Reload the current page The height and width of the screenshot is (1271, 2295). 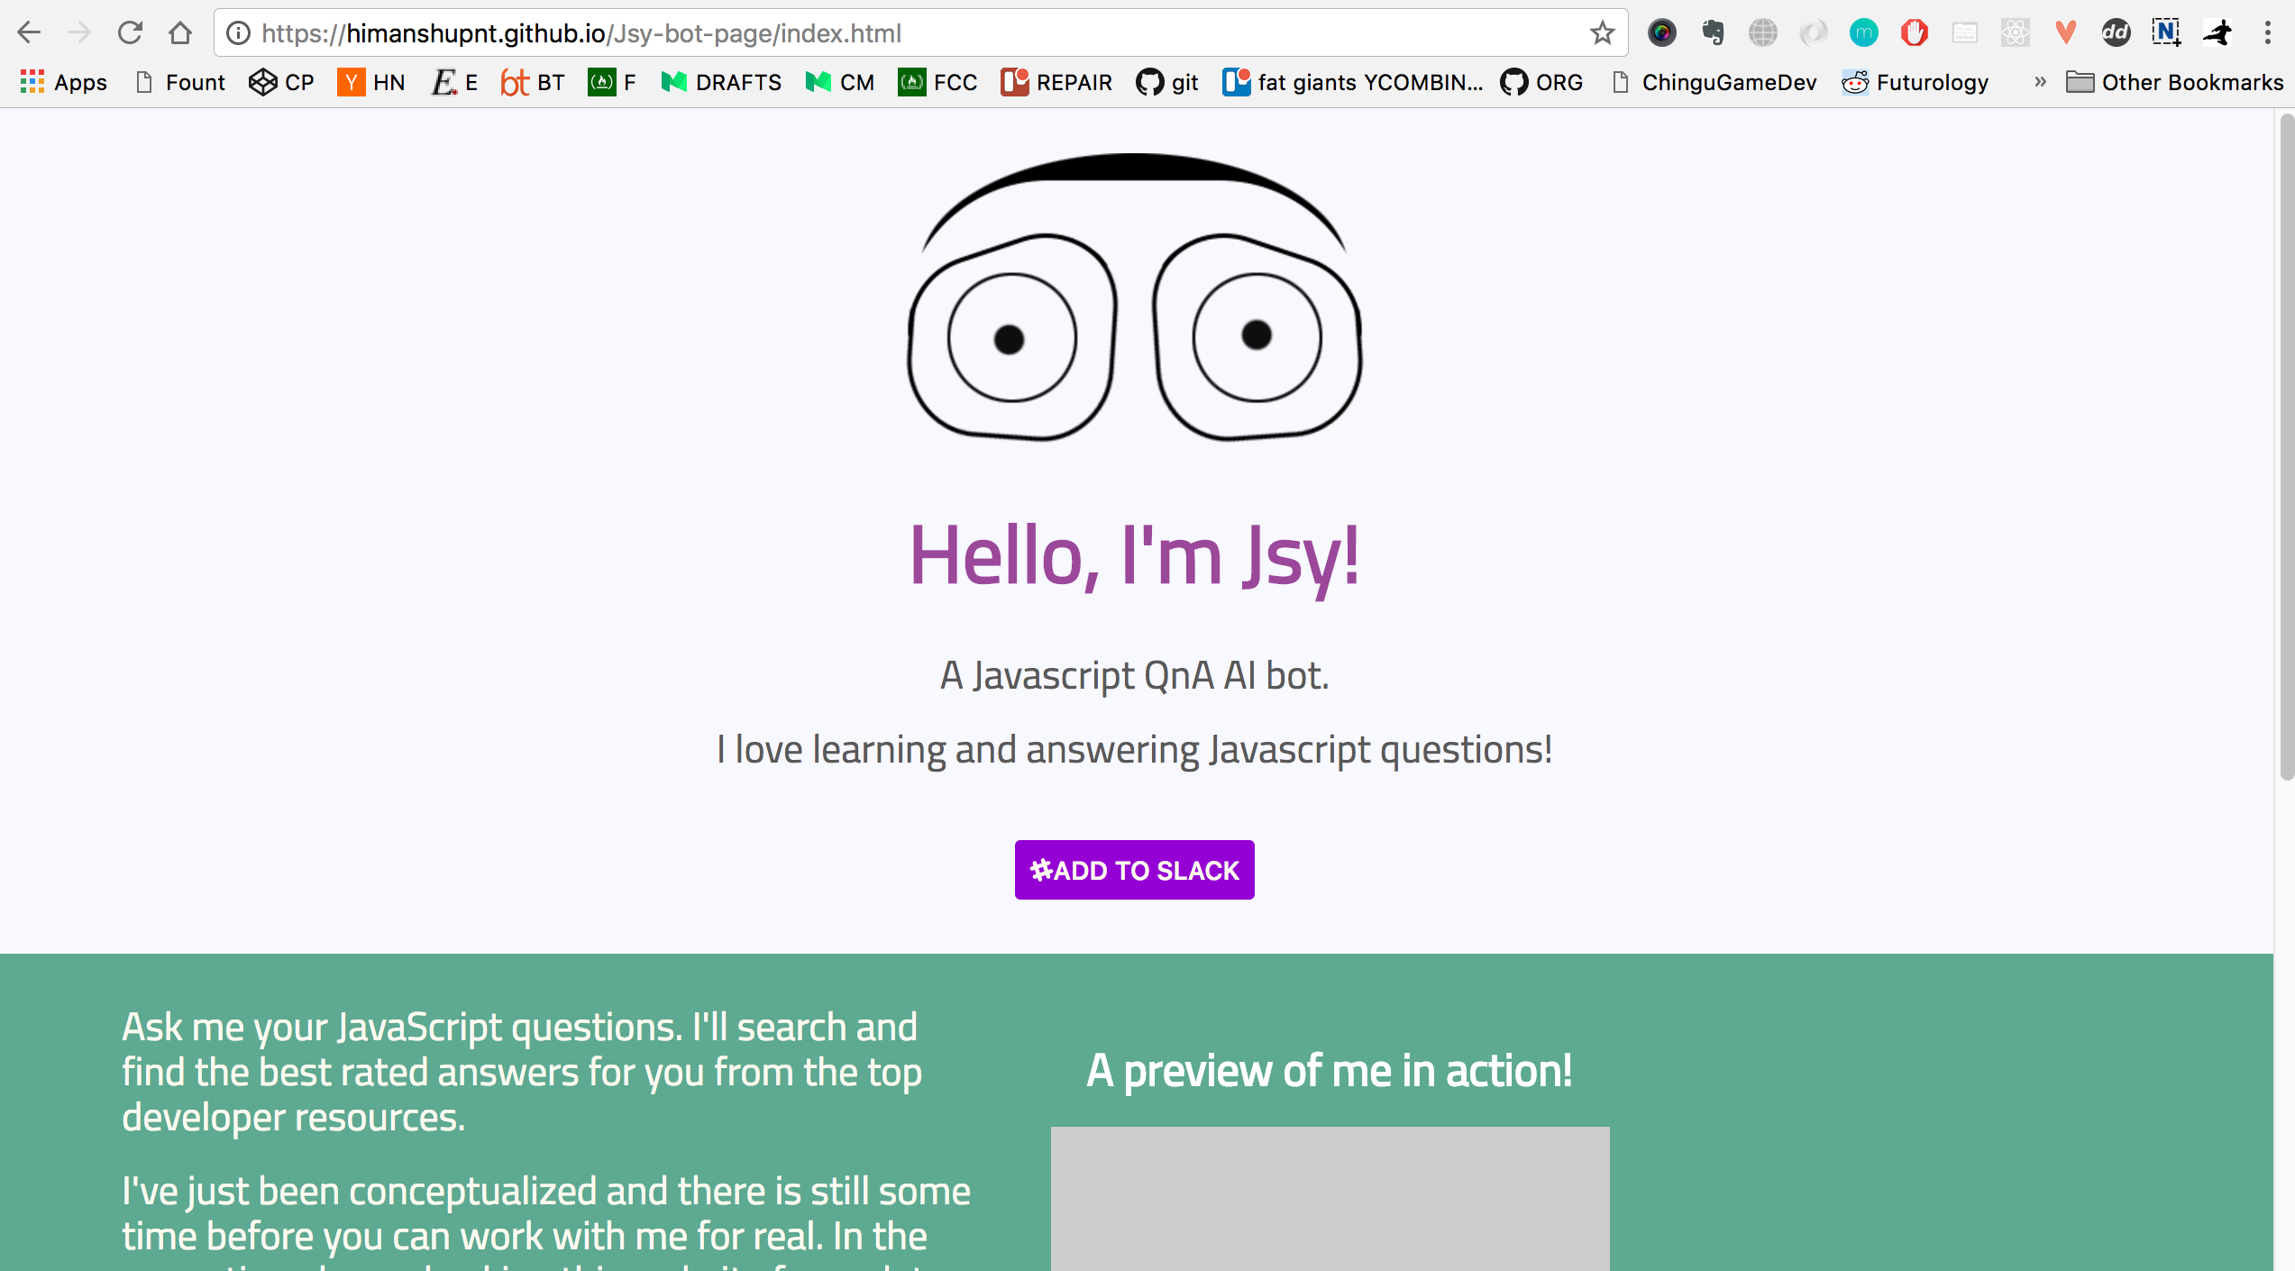[130, 33]
